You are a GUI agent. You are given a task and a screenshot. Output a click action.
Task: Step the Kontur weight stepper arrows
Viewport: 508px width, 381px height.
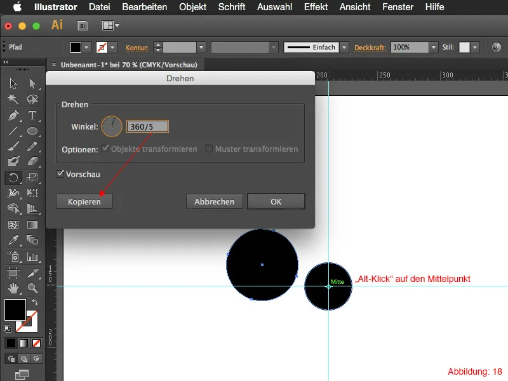pyautogui.click(x=157, y=47)
